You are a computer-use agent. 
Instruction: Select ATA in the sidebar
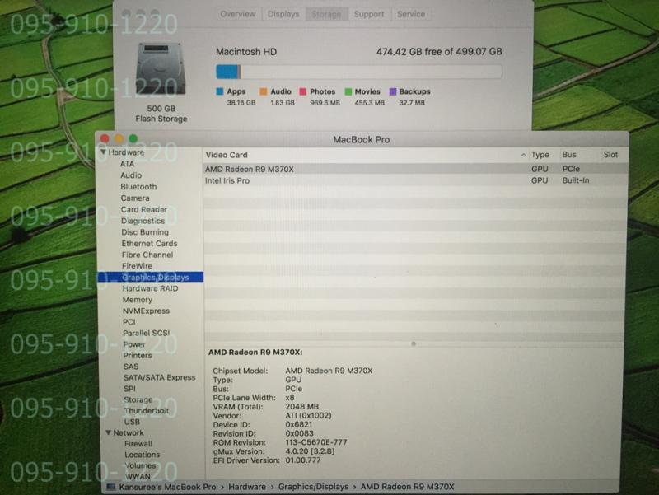[x=127, y=164]
